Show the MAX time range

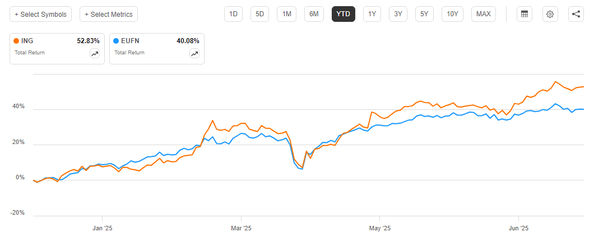click(x=483, y=14)
